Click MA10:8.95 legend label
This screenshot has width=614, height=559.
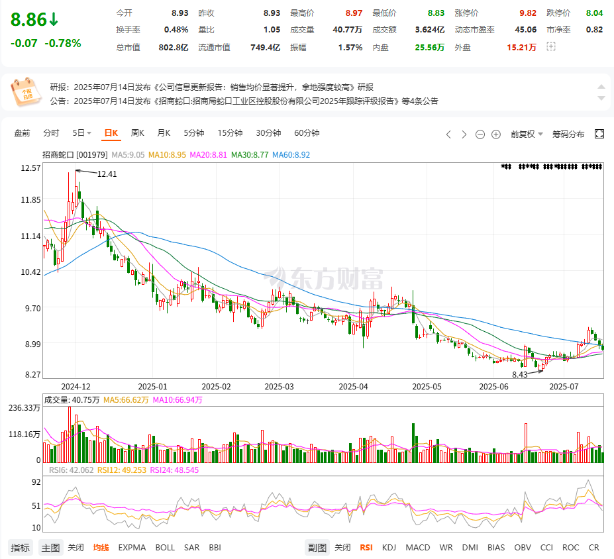click(167, 154)
